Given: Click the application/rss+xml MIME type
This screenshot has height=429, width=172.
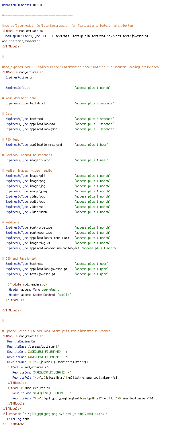Looking at the screenshot, I should 46,145.
